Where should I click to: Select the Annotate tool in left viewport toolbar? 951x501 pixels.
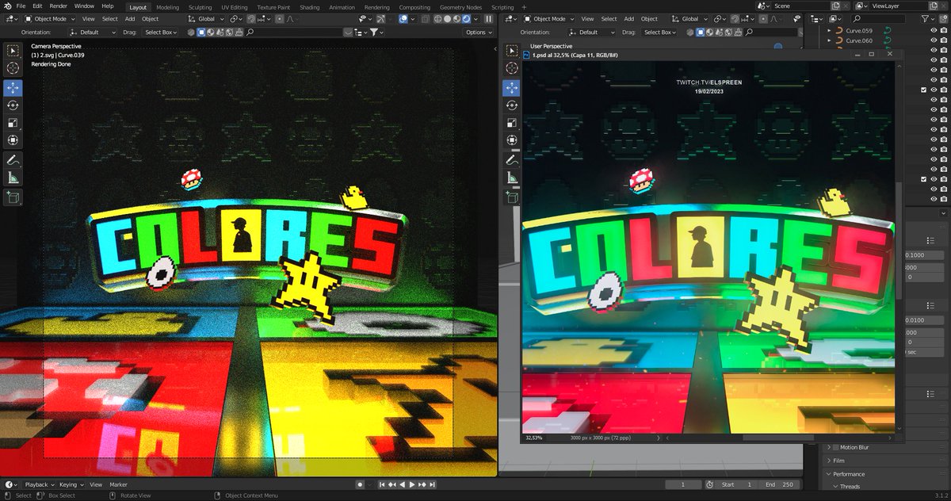[x=13, y=160]
